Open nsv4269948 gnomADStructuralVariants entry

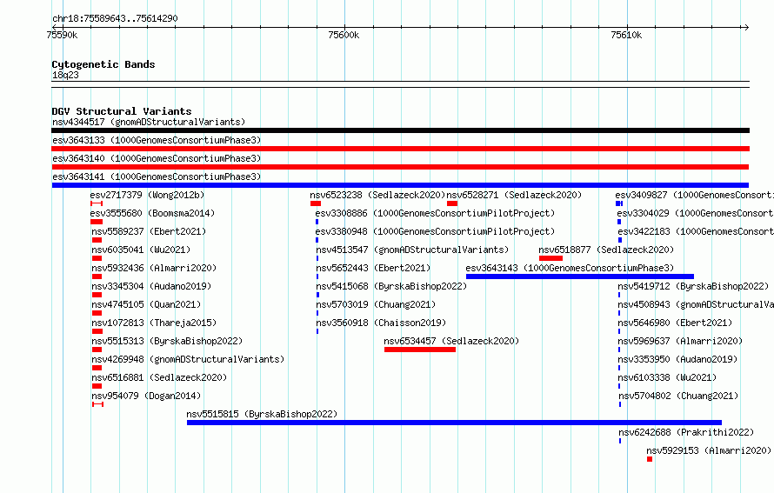point(188,359)
